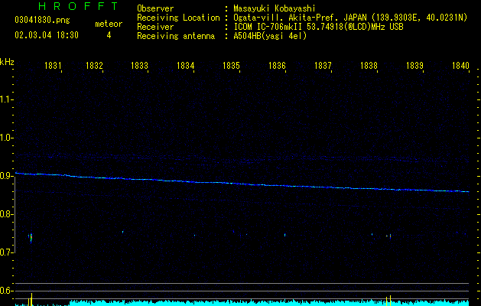Viewport: 481px width, 306px height.
Task: Click the 1834 time axis label
Action: 186,65
